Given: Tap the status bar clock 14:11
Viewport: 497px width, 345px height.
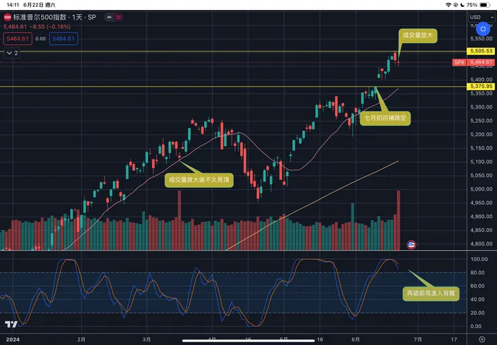Looking at the screenshot, I should [13, 5].
